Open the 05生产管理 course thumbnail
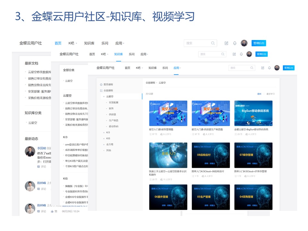This screenshot has width=308, height=231. click(211, 197)
